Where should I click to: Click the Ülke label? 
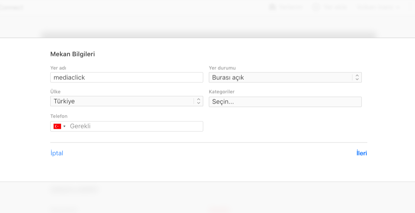click(55, 92)
